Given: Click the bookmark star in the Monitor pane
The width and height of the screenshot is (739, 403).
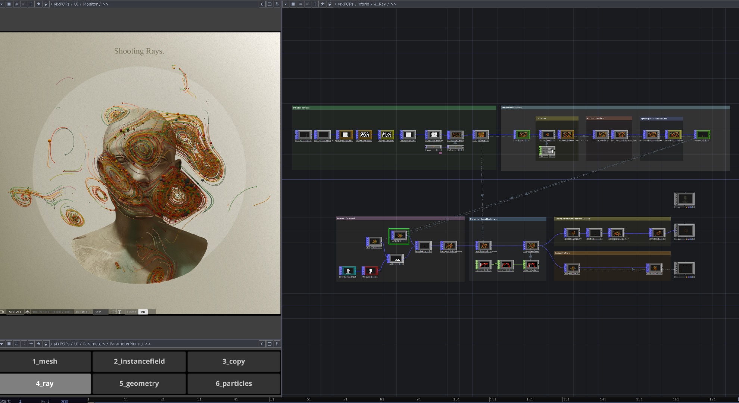Looking at the screenshot, I should pos(38,4).
